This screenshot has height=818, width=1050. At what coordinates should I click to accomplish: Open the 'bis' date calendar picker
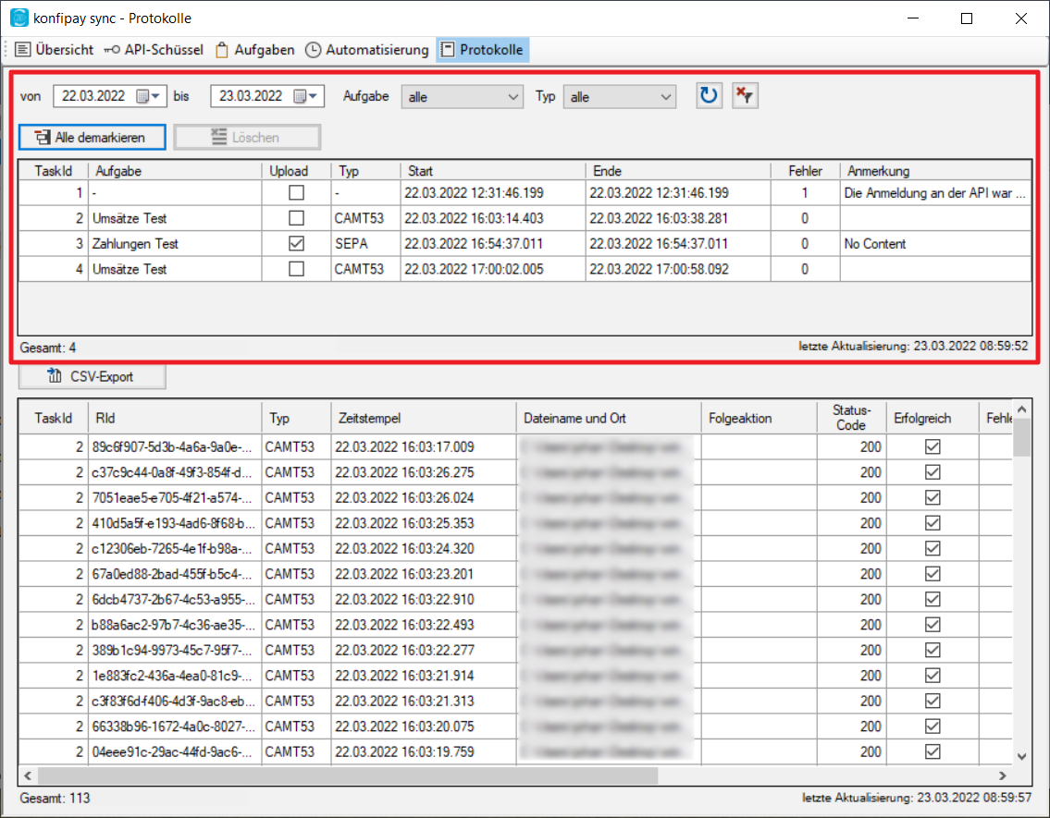tap(306, 96)
